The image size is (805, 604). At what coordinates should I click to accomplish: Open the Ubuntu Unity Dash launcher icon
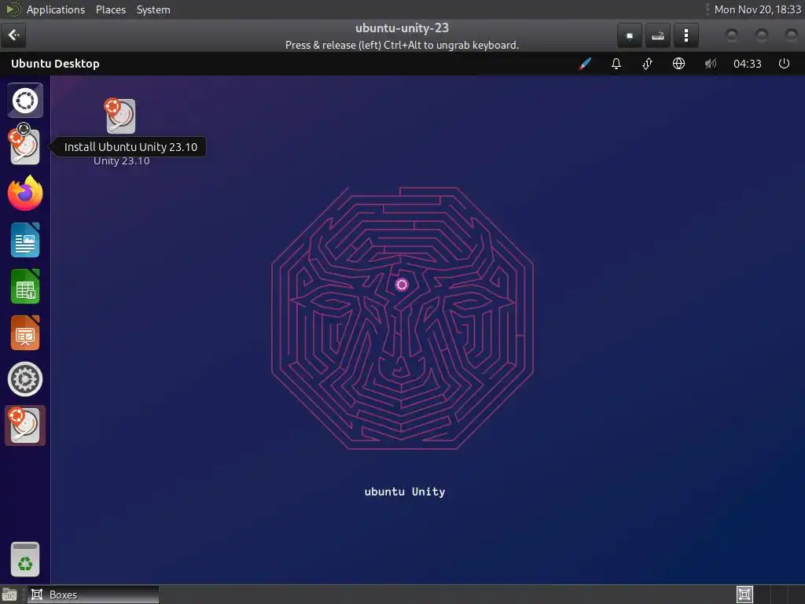click(x=24, y=101)
